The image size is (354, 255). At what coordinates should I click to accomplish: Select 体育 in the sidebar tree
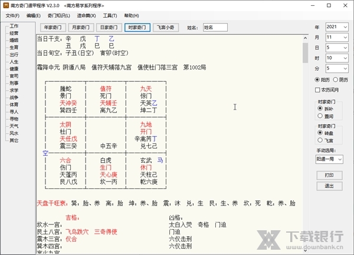14,104
